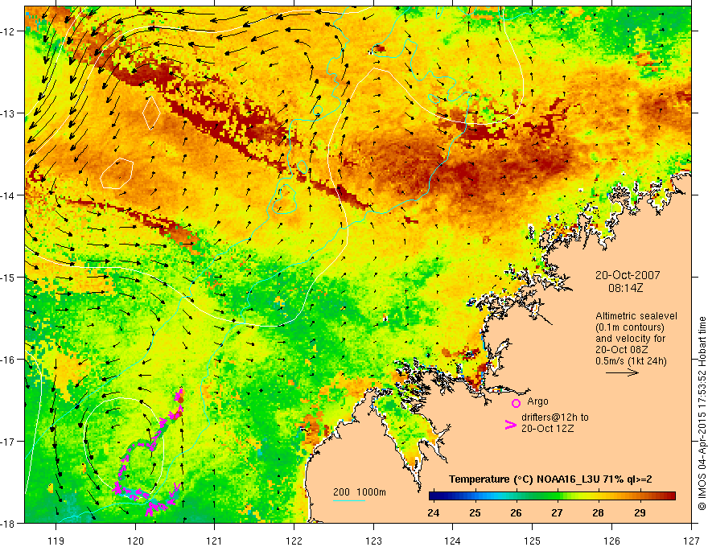Click the latitude axis label -17
The width and height of the screenshot is (708, 547).
(x=9, y=441)
